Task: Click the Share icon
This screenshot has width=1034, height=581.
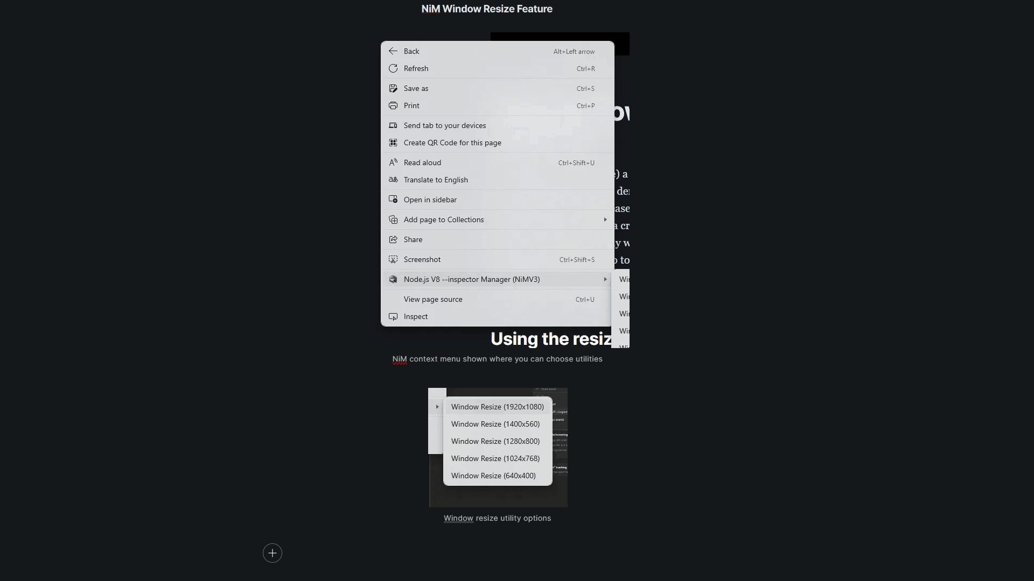Action: coord(393,239)
